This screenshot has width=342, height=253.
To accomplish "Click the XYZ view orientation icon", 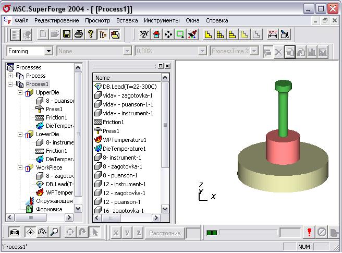I will [144, 34].
